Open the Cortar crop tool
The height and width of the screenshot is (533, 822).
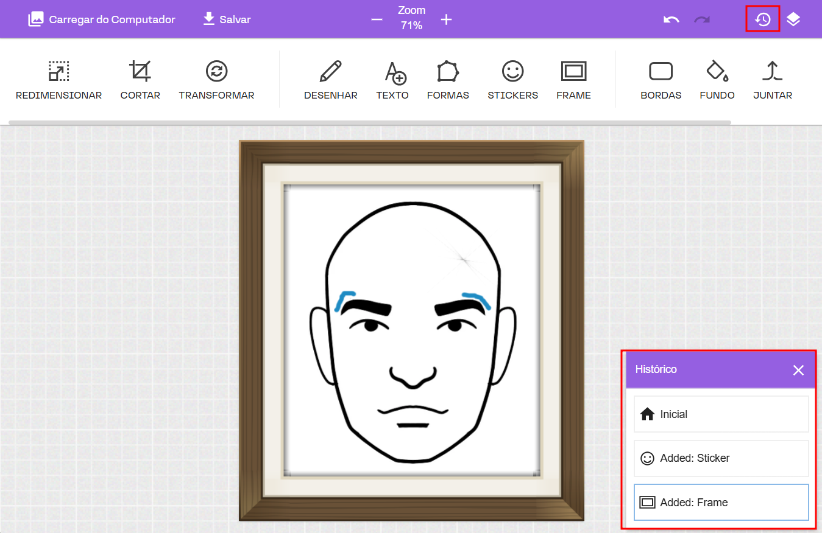tap(140, 80)
